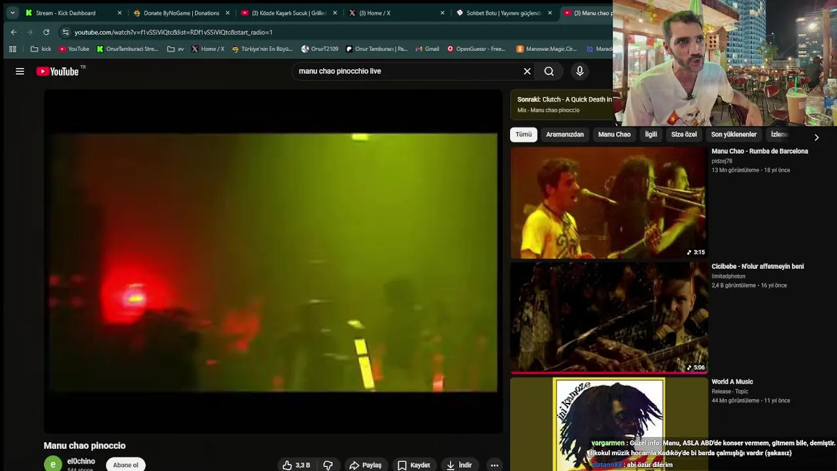Viewport: 837px width, 471px height.
Task: Subscribe with the Abone ol button
Action: (x=126, y=465)
